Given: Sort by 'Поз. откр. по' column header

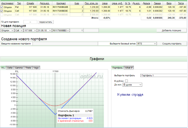Looking at the screenshot, I should click(x=91, y=3).
